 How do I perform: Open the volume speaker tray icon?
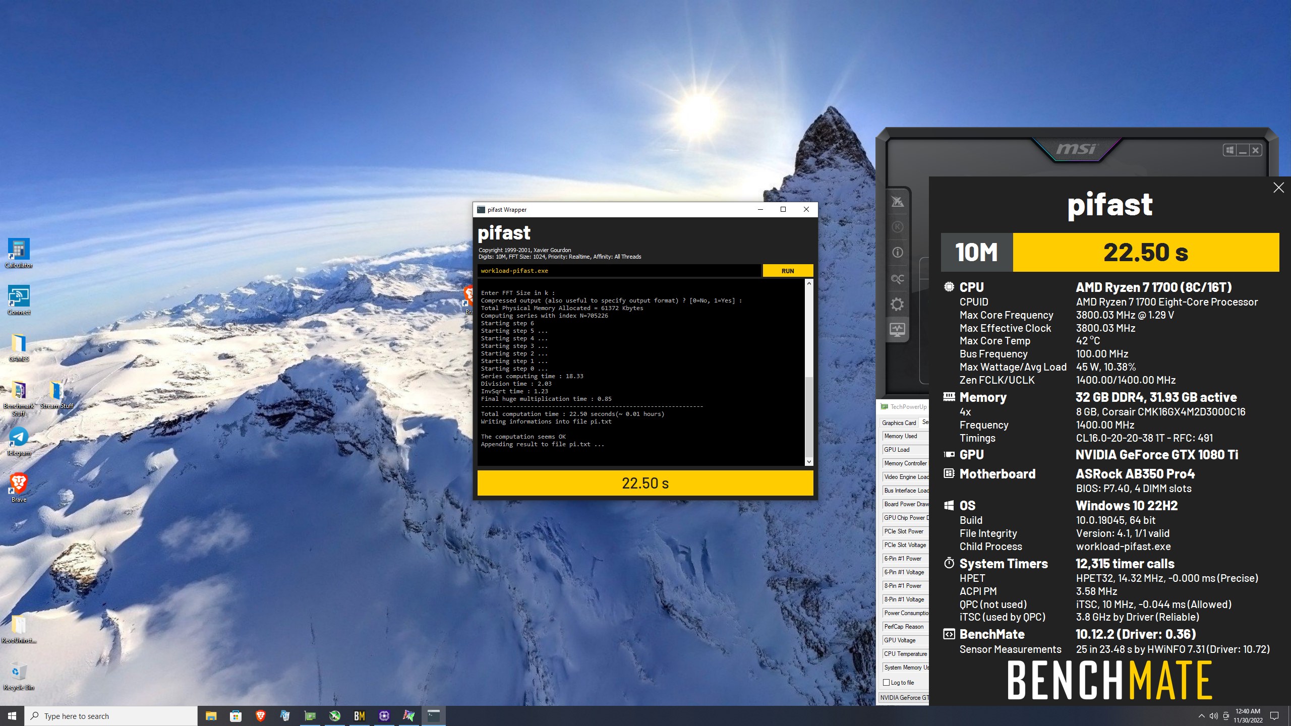tap(1213, 716)
